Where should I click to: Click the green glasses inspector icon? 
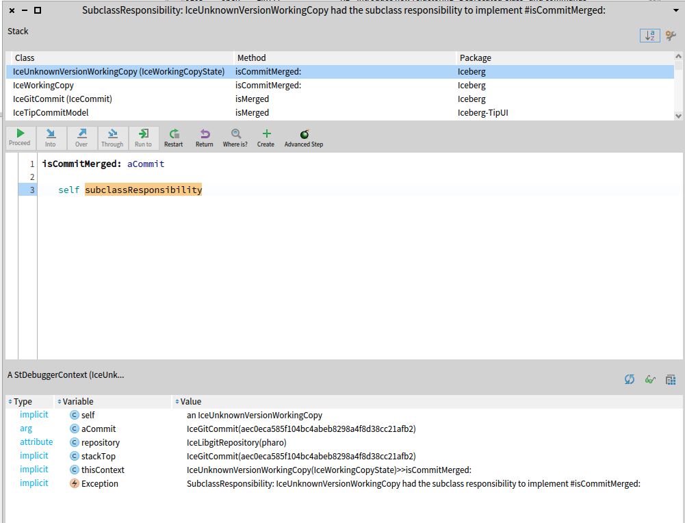point(650,379)
